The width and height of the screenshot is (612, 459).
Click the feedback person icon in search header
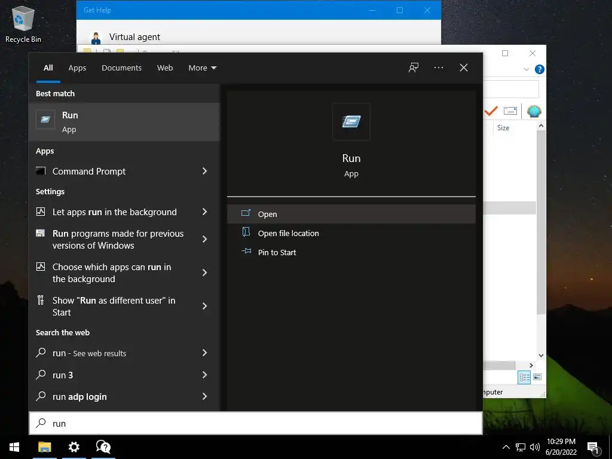(x=414, y=68)
